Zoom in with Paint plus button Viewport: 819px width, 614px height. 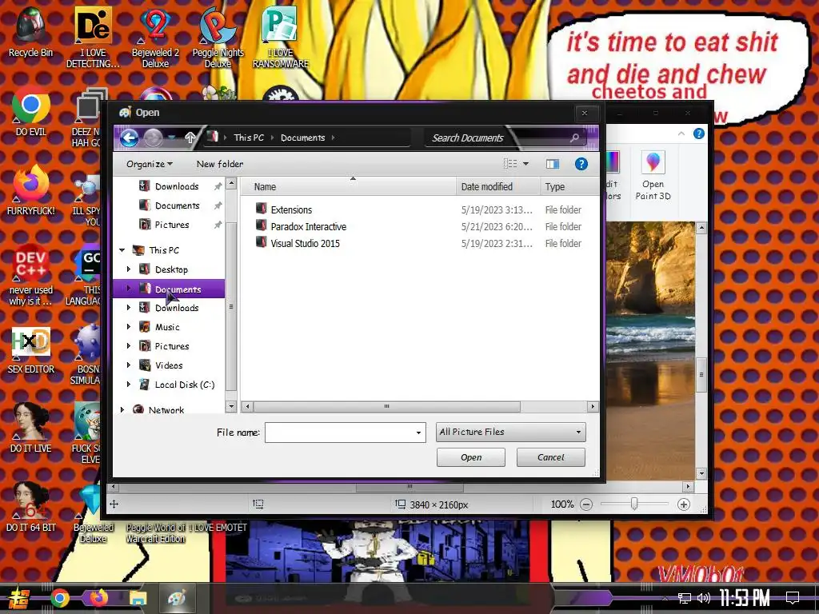click(683, 504)
